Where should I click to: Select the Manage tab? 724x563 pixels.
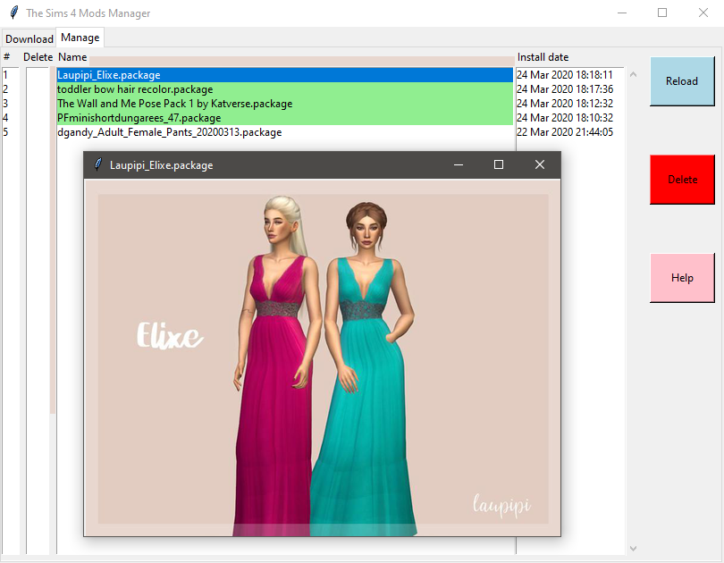80,38
